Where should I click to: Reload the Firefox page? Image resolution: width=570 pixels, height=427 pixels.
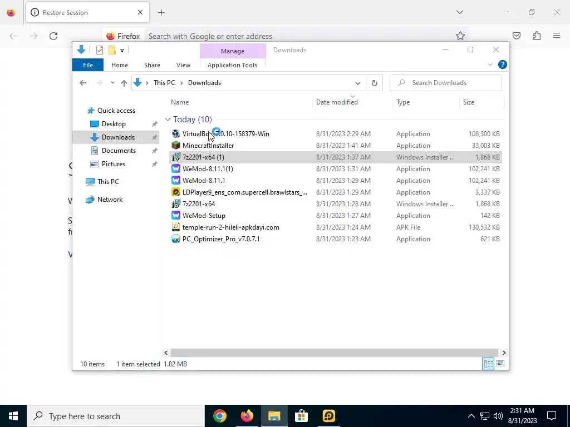tap(53, 36)
